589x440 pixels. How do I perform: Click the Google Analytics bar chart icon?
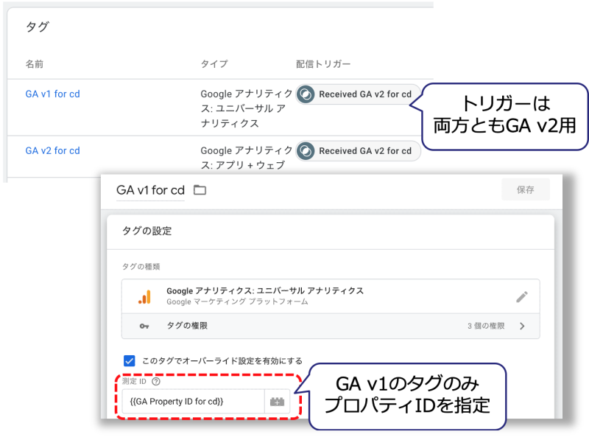pyautogui.click(x=144, y=297)
